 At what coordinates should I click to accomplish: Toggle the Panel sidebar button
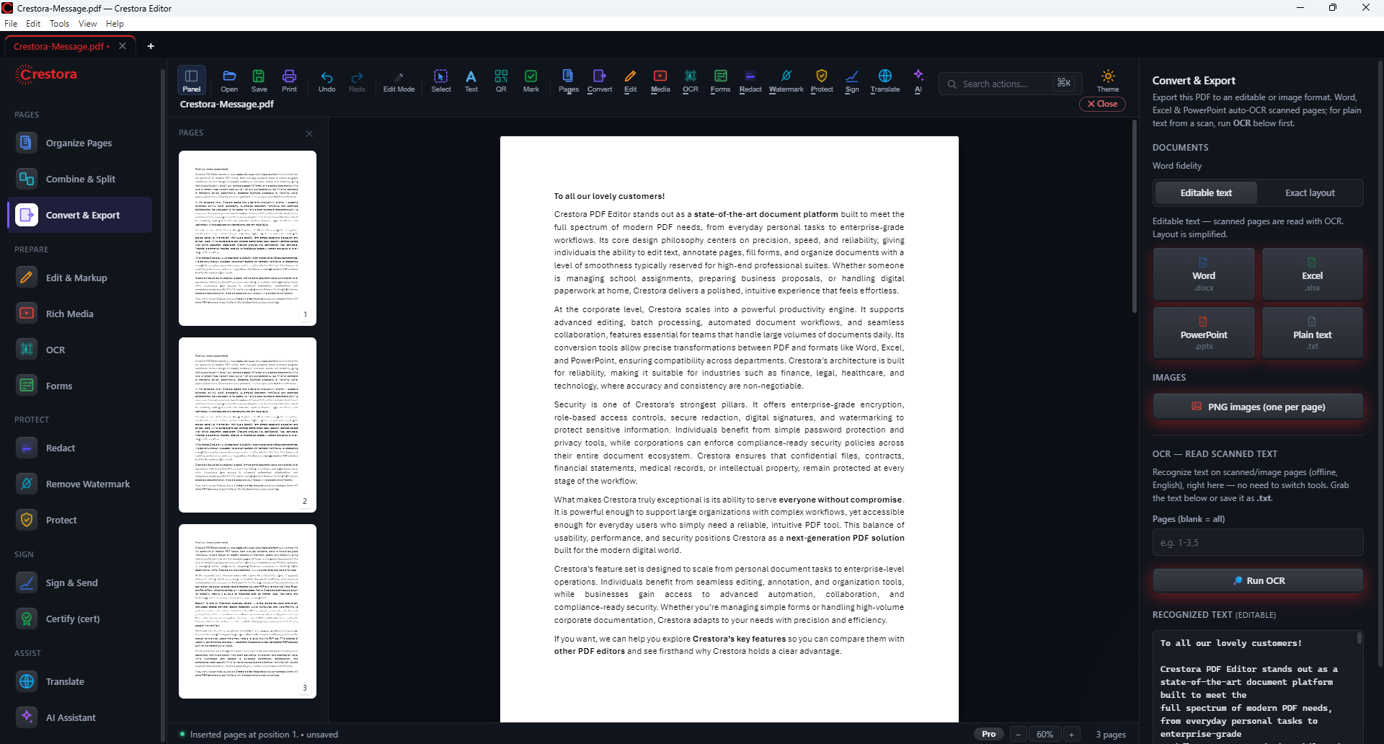(x=192, y=81)
